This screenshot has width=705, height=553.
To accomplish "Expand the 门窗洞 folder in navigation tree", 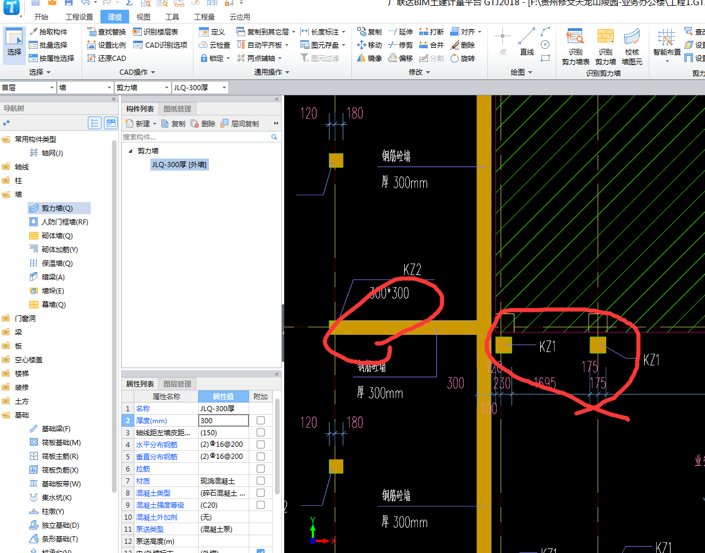I will [6, 318].
